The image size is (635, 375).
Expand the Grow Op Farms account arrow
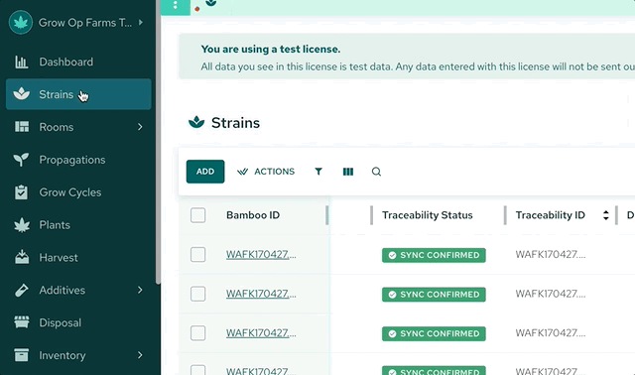(x=141, y=22)
